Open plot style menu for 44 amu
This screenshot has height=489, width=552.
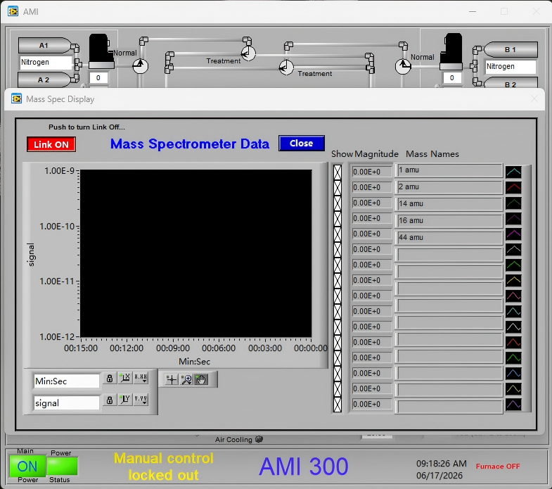coord(513,234)
